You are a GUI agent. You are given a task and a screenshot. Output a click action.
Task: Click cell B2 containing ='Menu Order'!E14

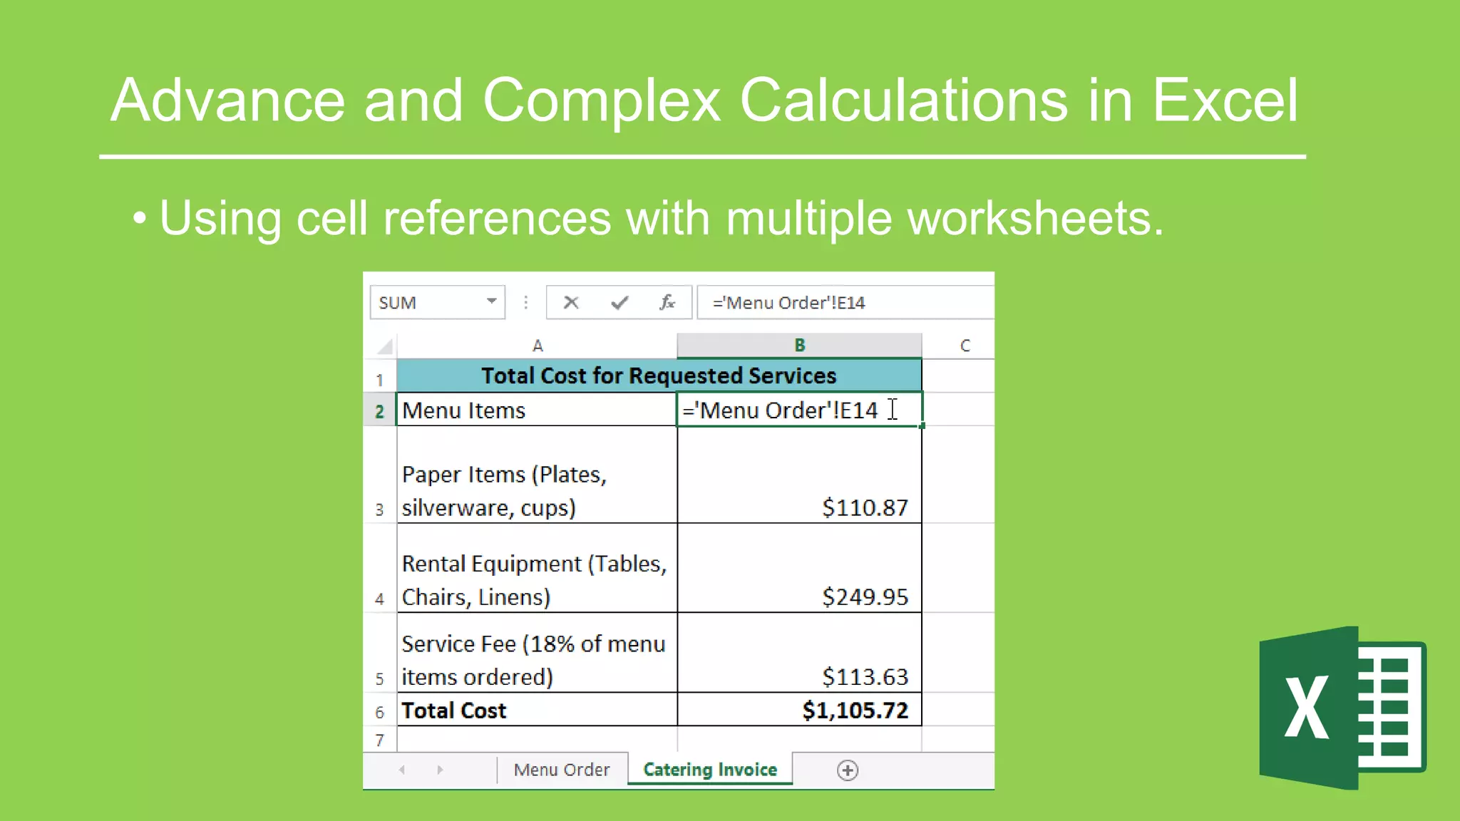coord(799,410)
